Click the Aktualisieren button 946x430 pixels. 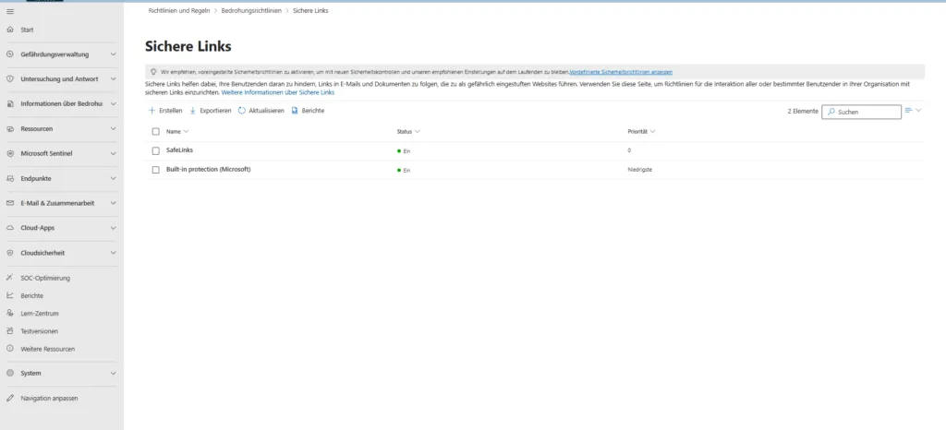[x=261, y=111]
